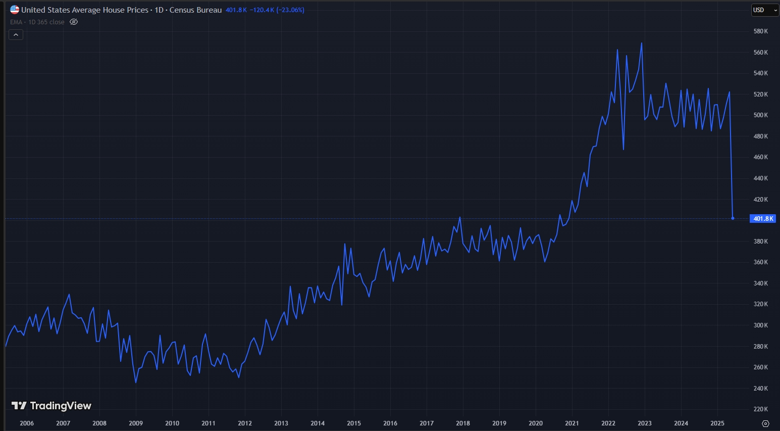Image resolution: width=780 pixels, height=431 pixels.
Task: Click the 360K price axis label
Action: [760, 262]
